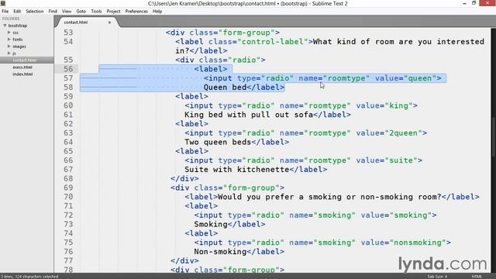The width and height of the screenshot is (496, 279).
Task: Click line number 68 in the gutter
Action: (68, 178)
